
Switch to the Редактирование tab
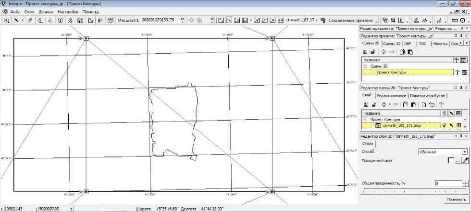coord(392,96)
